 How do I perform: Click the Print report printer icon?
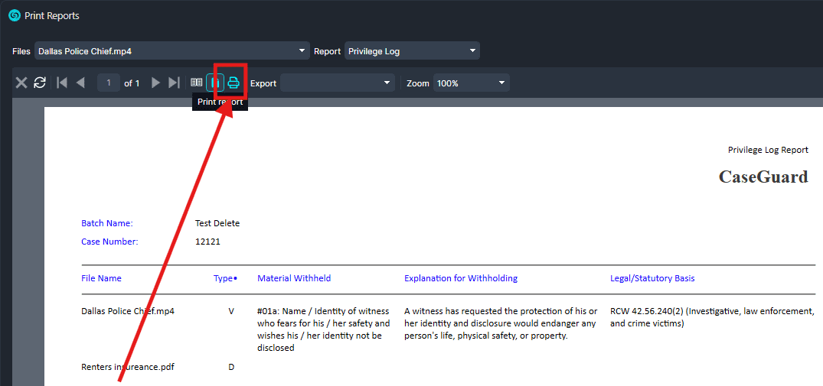tap(234, 83)
